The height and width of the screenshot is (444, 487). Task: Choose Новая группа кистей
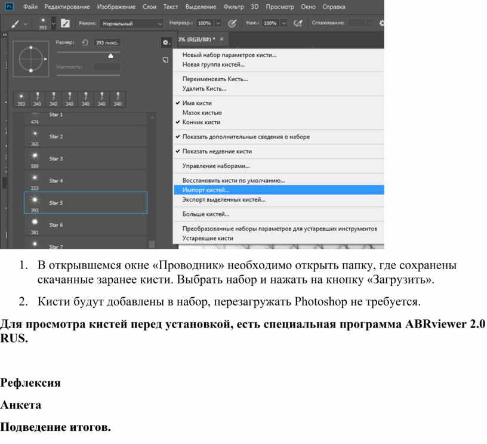(x=214, y=64)
